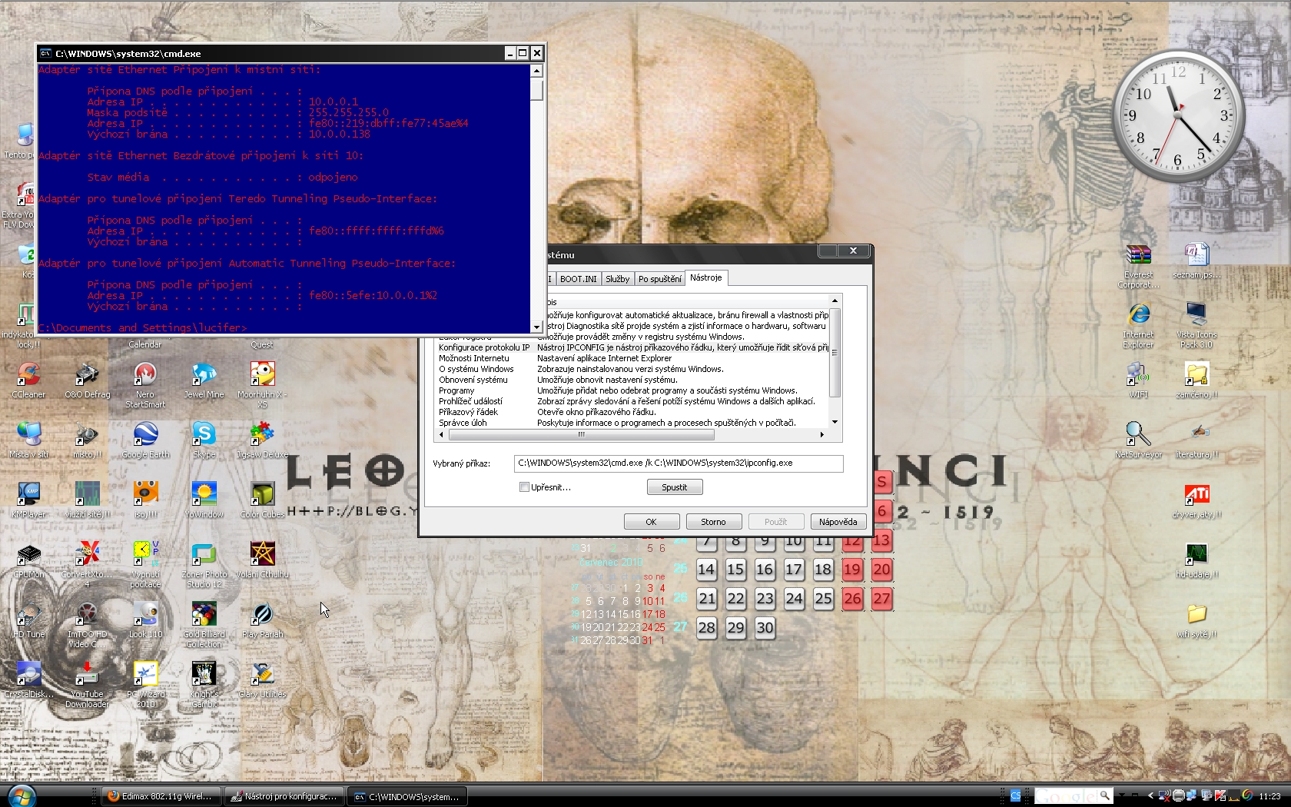Switch to the BOOT.INI tab
The image size is (1291, 807).
click(x=578, y=279)
